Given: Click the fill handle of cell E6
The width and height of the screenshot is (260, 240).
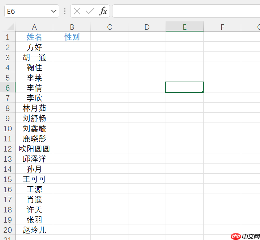Looking at the screenshot, I should [x=203, y=92].
